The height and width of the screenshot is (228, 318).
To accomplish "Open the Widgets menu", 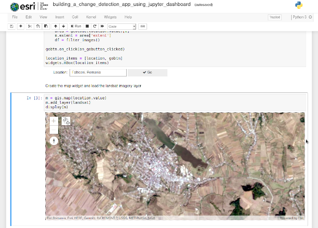I will point(110,17).
